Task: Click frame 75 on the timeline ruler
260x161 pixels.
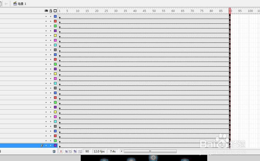Action: (x=202, y=11)
